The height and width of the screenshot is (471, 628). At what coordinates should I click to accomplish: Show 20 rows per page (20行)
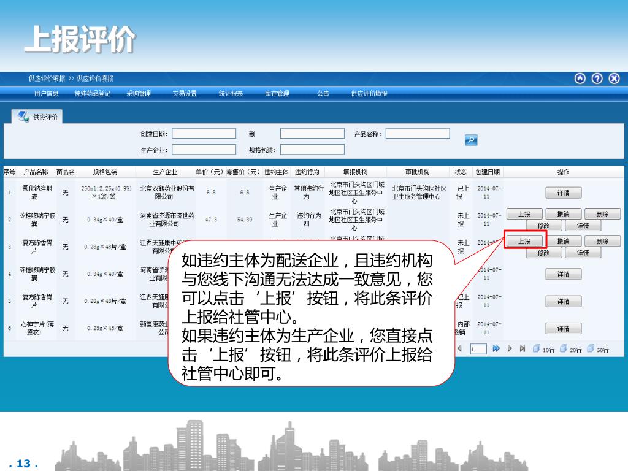point(571,349)
